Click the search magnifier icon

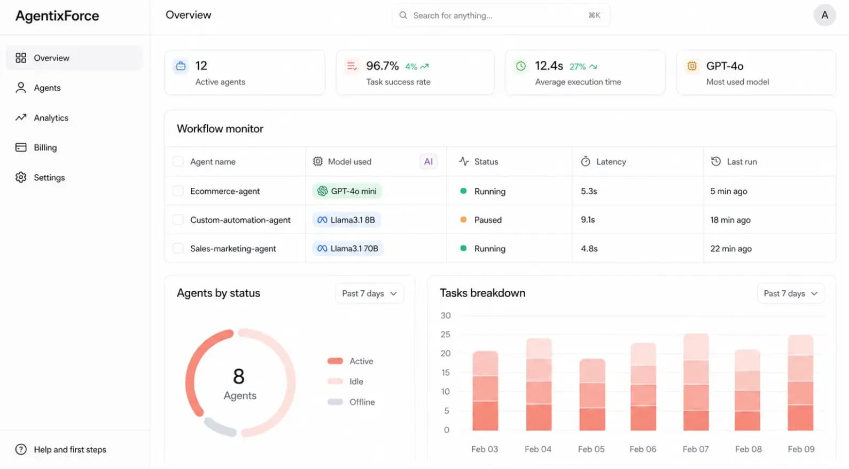click(x=403, y=15)
